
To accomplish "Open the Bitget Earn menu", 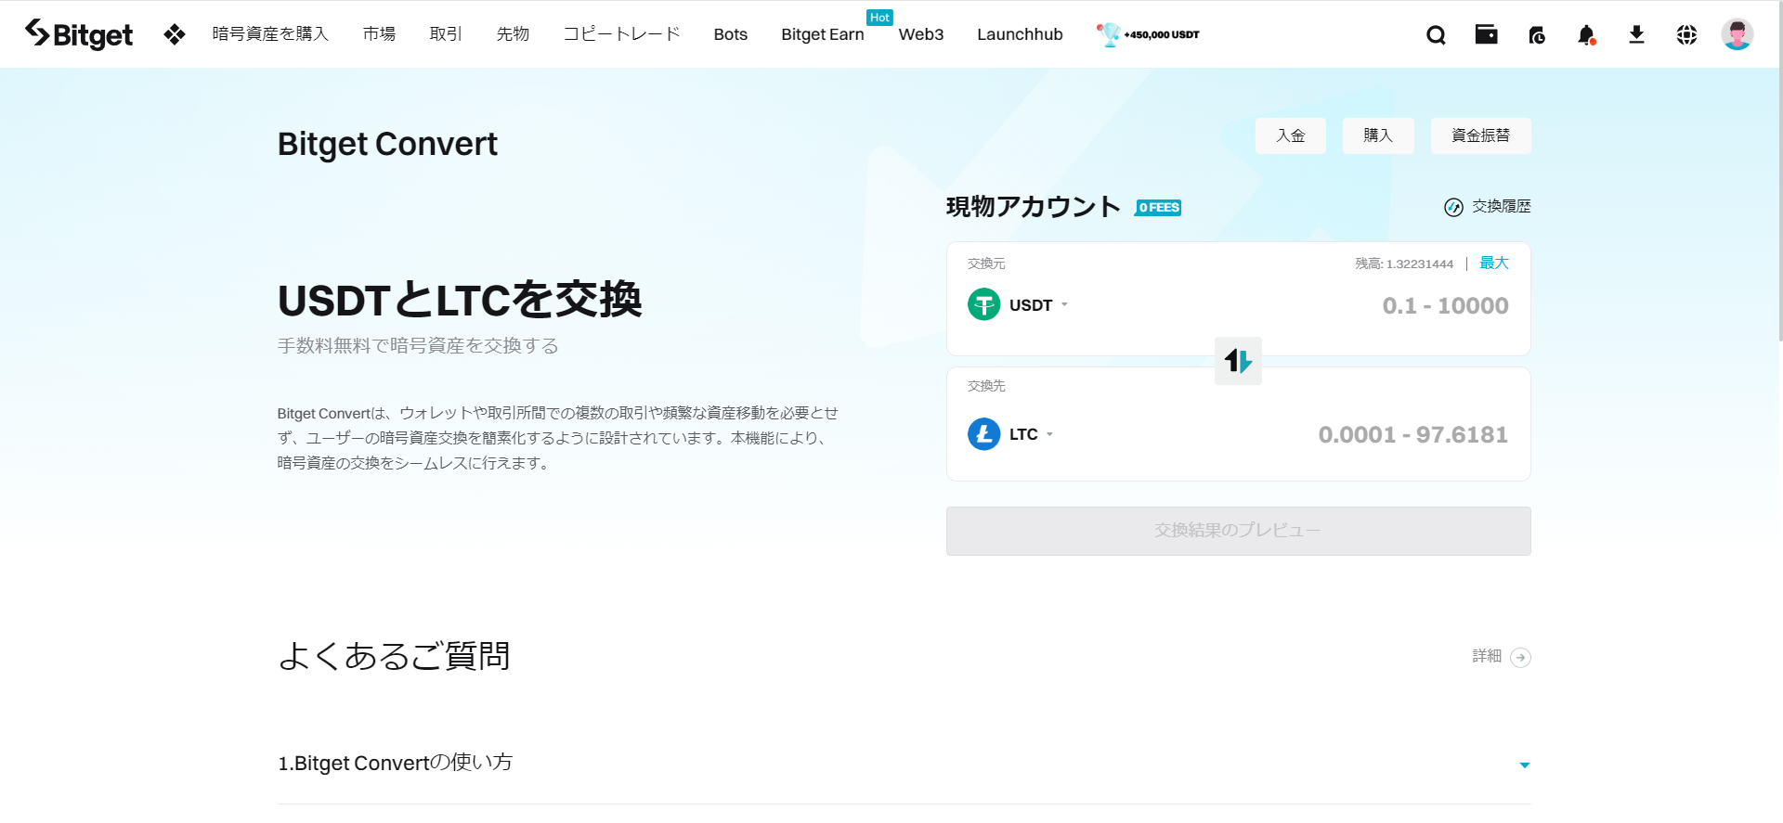I will pyautogui.click(x=823, y=34).
